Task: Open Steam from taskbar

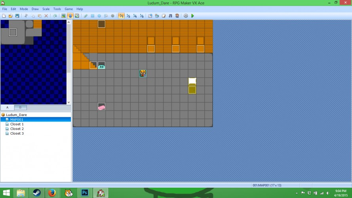Action: tap(36, 193)
